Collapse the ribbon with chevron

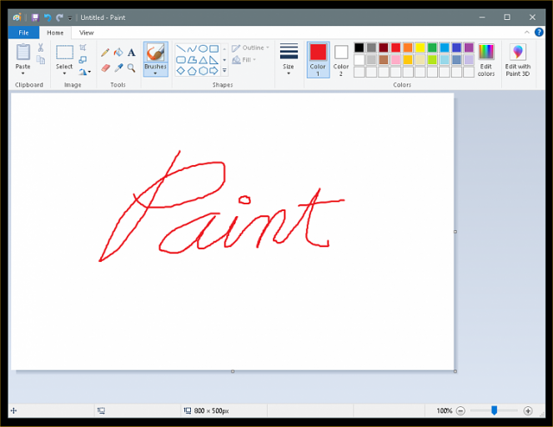point(526,32)
